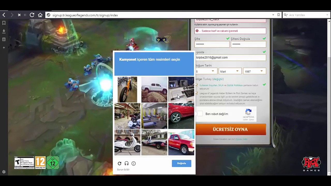Open reCAPTCHA help info icon
The width and height of the screenshot is (331, 186).
pos(134,163)
